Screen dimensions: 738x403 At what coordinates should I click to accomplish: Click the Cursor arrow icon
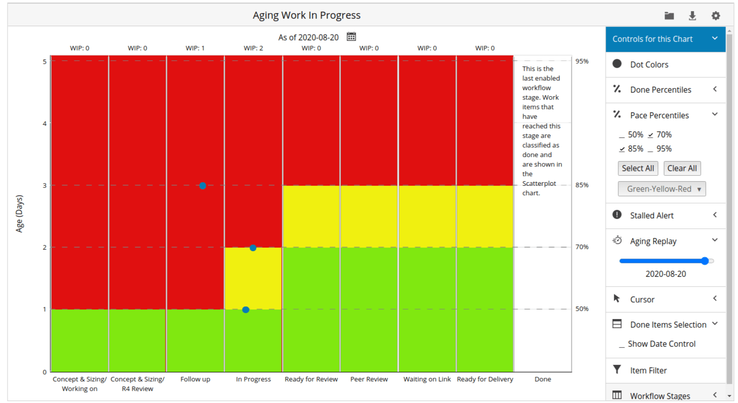[x=618, y=299]
